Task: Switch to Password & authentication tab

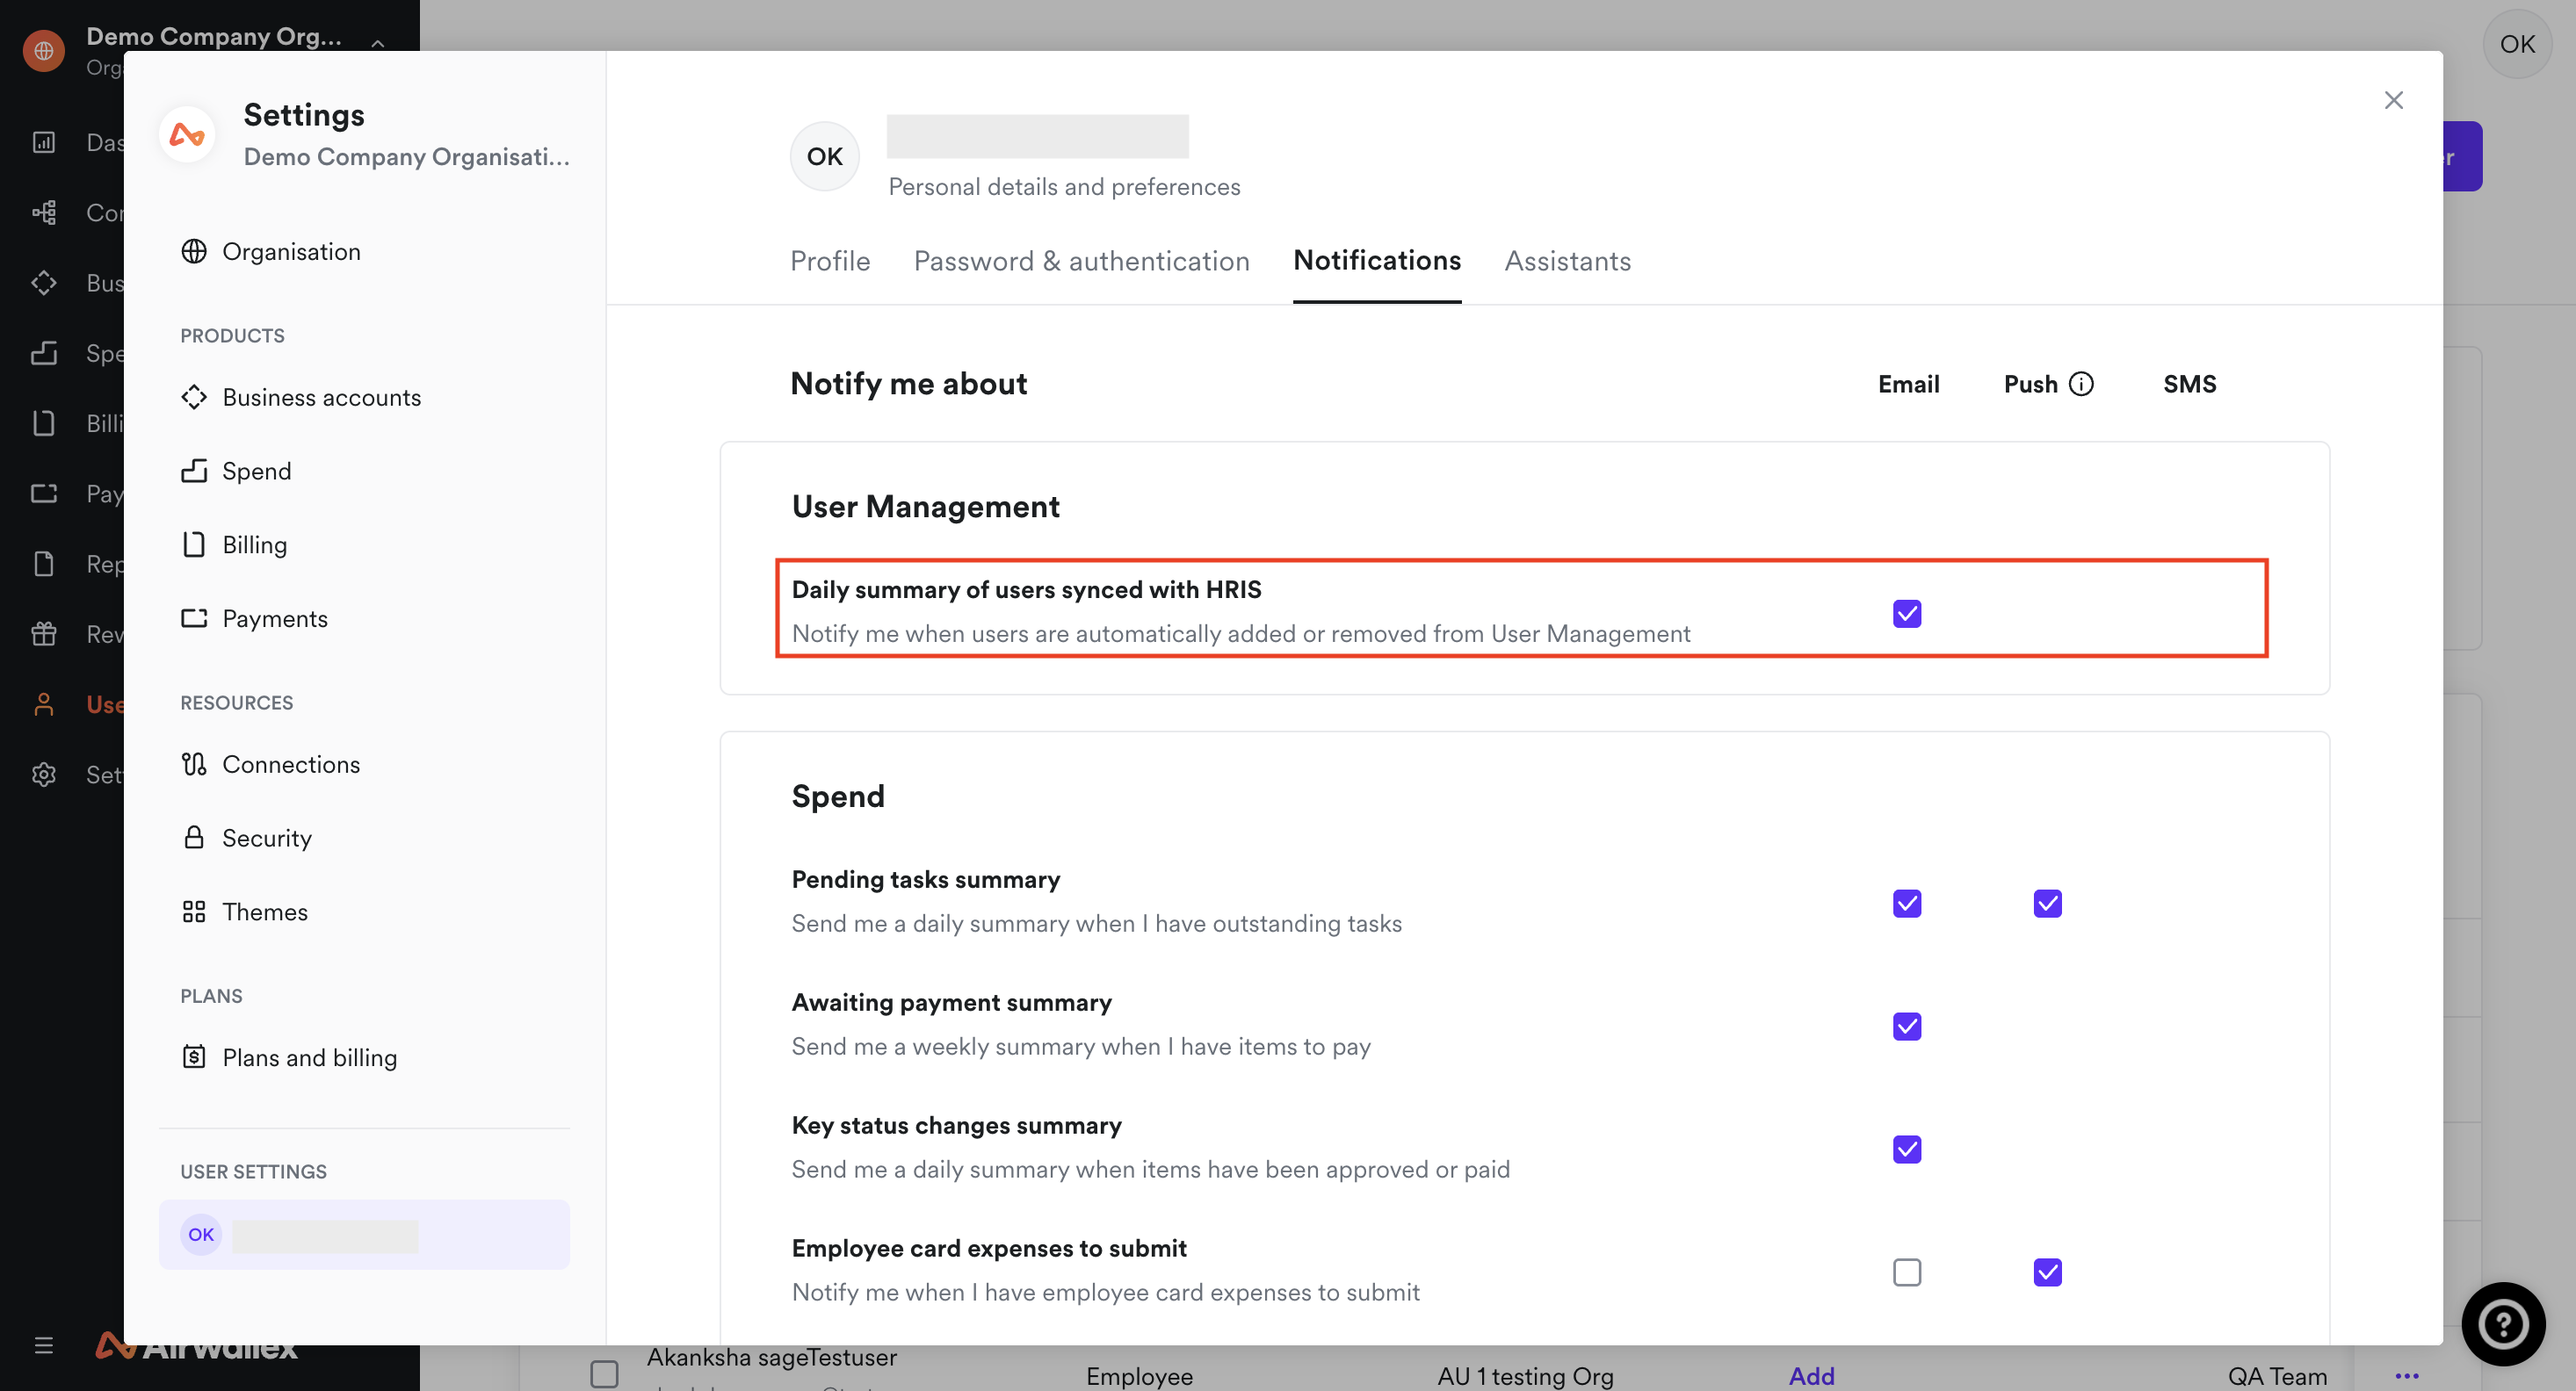Action: point(1081,261)
